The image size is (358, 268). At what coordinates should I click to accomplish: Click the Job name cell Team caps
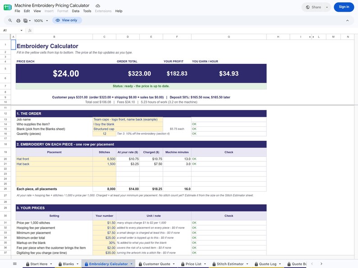point(128,120)
